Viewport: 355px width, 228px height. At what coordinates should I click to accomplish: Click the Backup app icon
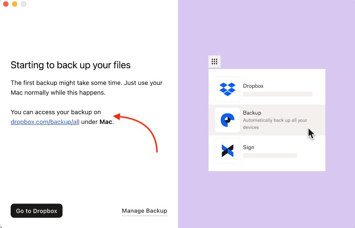click(228, 120)
